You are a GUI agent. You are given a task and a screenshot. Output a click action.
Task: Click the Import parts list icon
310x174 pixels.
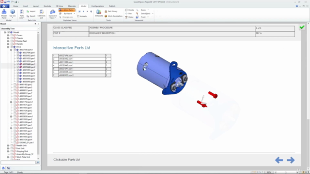(28, 11)
